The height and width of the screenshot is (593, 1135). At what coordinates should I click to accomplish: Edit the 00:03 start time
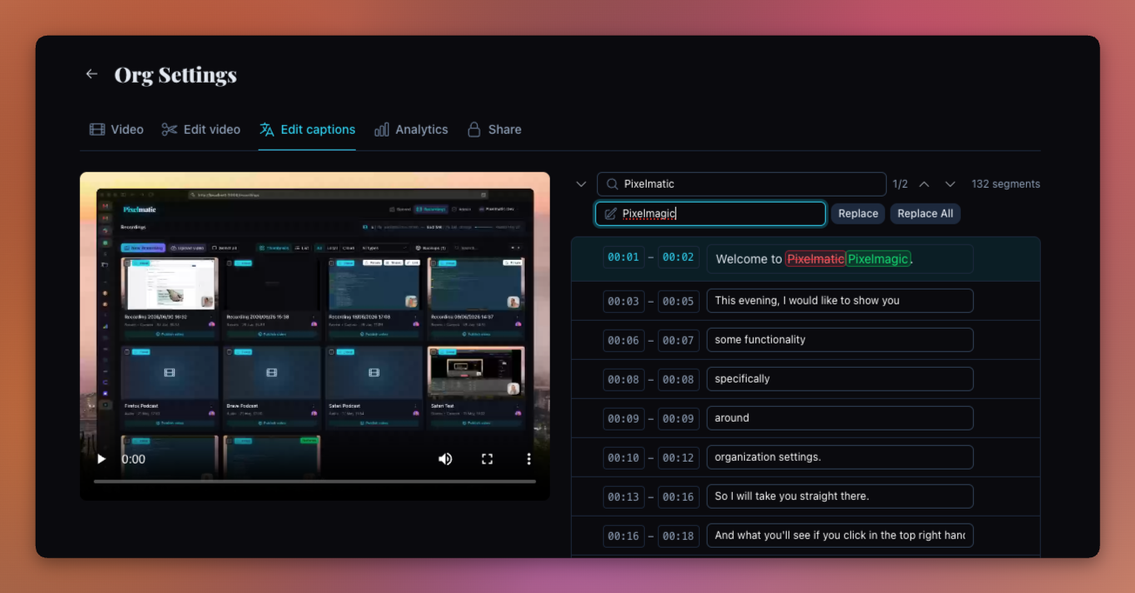(624, 301)
